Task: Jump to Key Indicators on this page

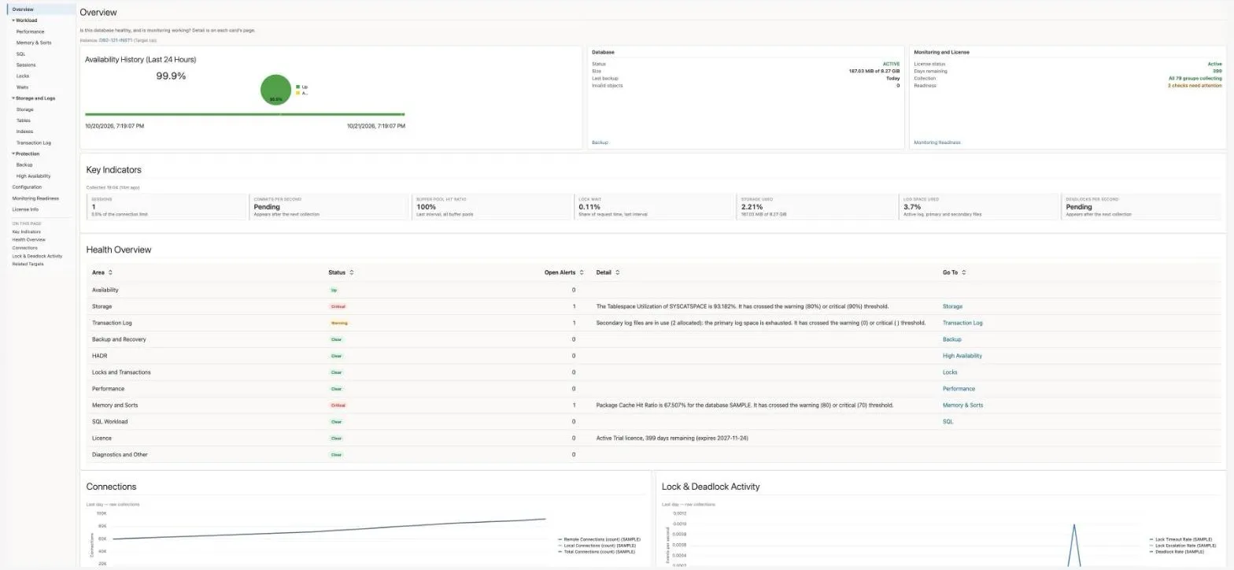Action: [x=27, y=231]
